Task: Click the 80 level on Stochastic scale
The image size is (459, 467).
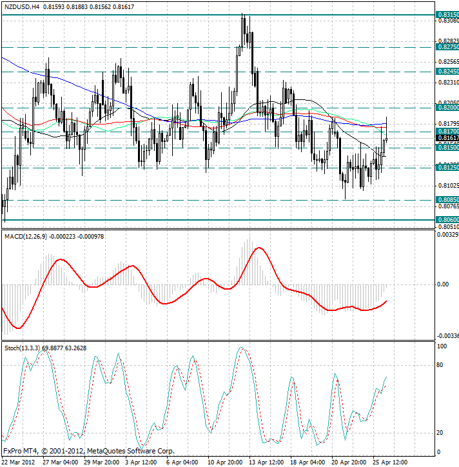Action: (441, 365)
